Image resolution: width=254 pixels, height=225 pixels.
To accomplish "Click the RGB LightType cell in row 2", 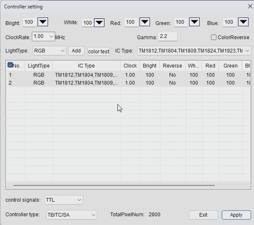I will point(39,83).
